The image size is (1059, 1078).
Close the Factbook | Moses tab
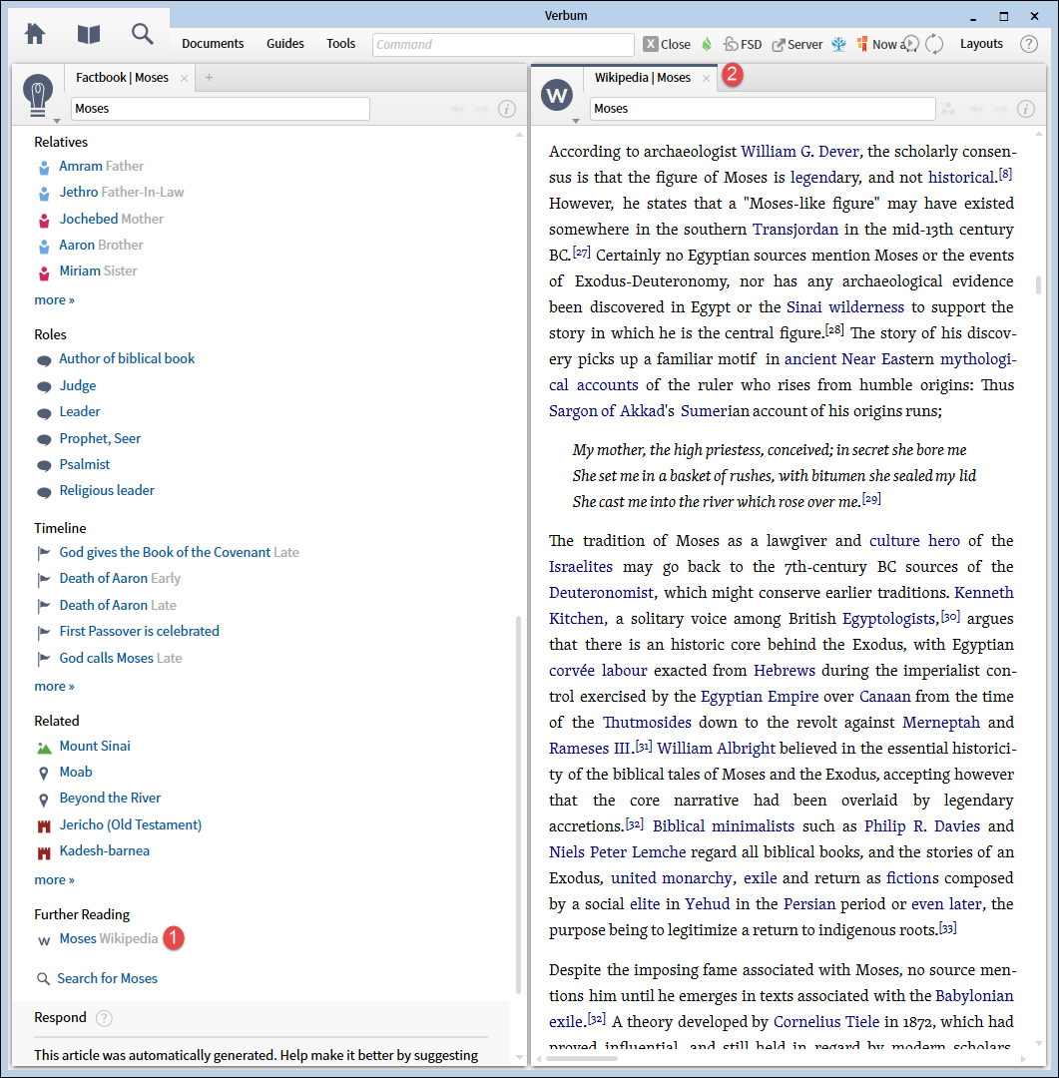[185, 79]
